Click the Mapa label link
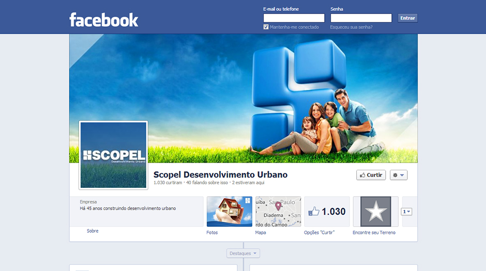Screen dimensions: 486x271 click(x=261, y=233)
